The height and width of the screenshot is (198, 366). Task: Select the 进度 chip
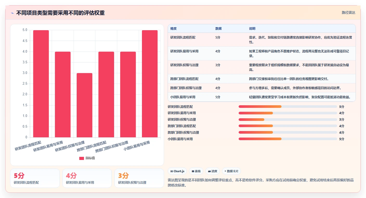pos(213,171)
